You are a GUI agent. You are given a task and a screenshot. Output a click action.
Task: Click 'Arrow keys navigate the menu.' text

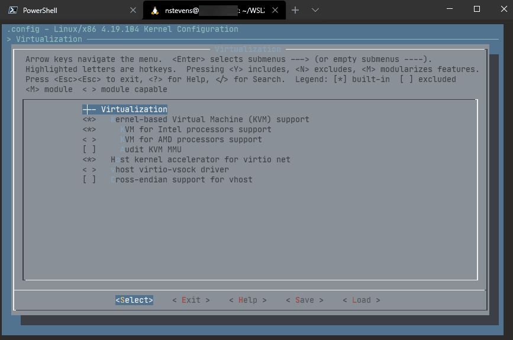(94, 60)
